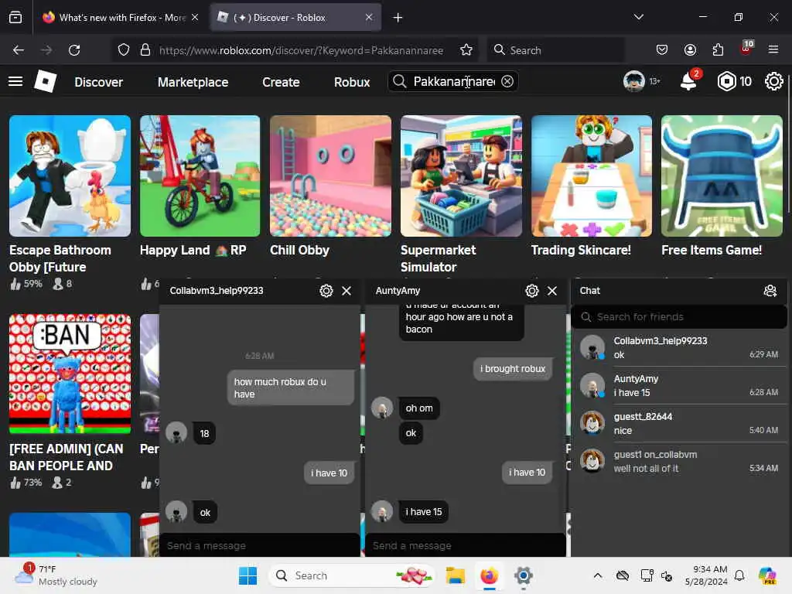Open the Windows Start button
This screenshot has height=594, width=792.
coord(247,575)
